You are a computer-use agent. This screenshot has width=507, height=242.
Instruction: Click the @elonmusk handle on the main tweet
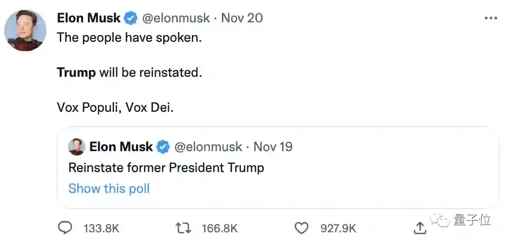pos(176,18)
